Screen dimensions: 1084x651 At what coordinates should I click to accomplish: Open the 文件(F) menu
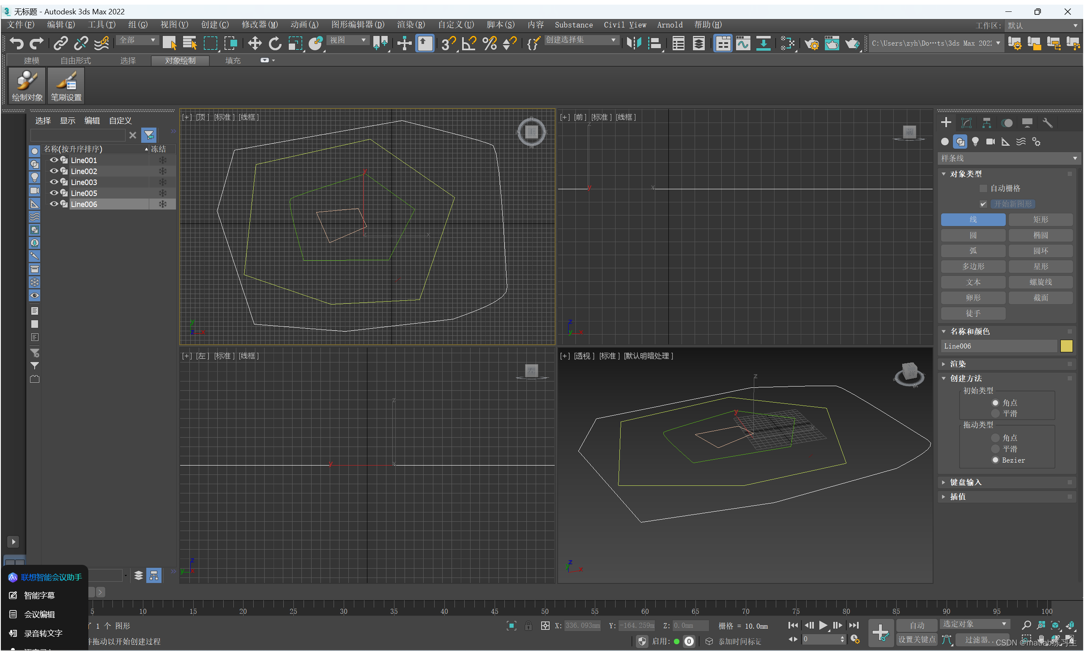21,25
